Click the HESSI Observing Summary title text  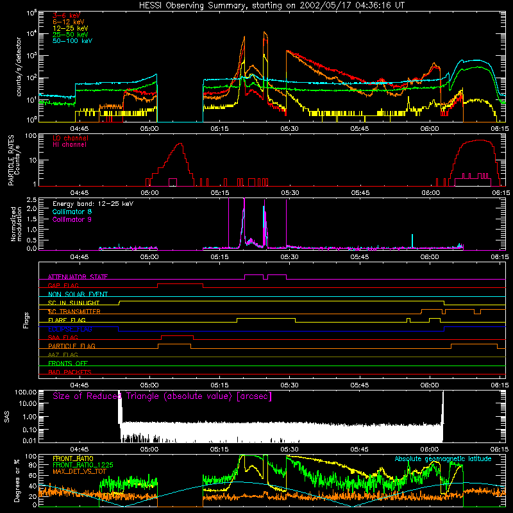pos(272,6)
